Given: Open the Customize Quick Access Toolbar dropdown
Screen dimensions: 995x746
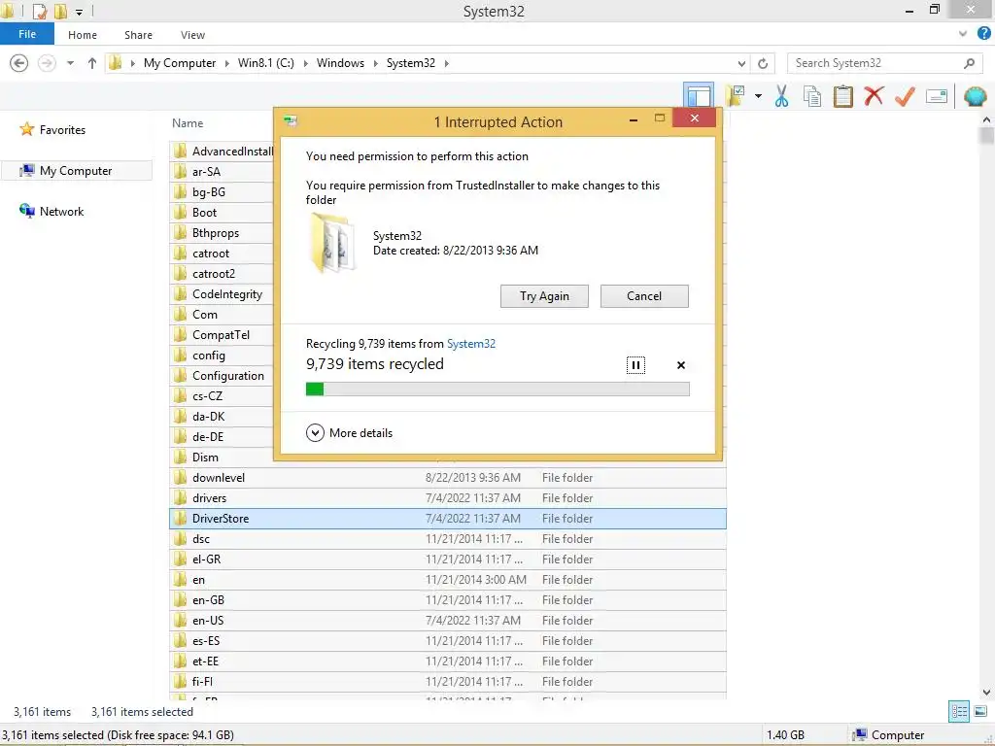Looking at the screenshot, I should 80,12.
